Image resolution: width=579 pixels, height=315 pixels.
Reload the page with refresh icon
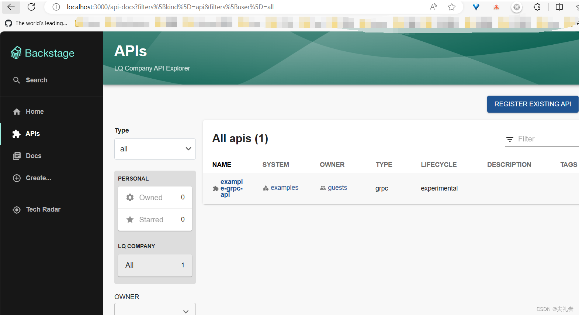tap(32, 7)
